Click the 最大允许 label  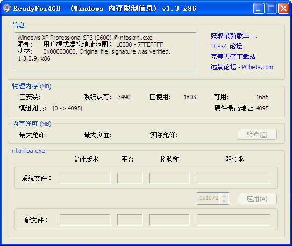(x=33, y=135)
